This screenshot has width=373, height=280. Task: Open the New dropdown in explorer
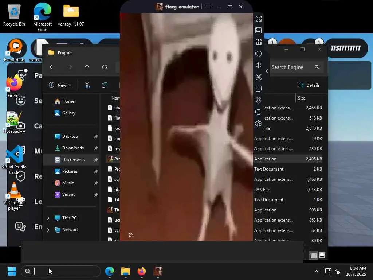click(60, 85)
